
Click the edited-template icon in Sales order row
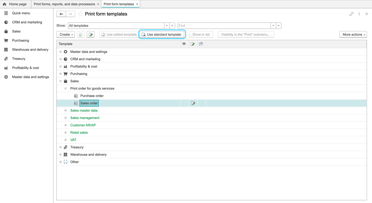tap(193, 103)
